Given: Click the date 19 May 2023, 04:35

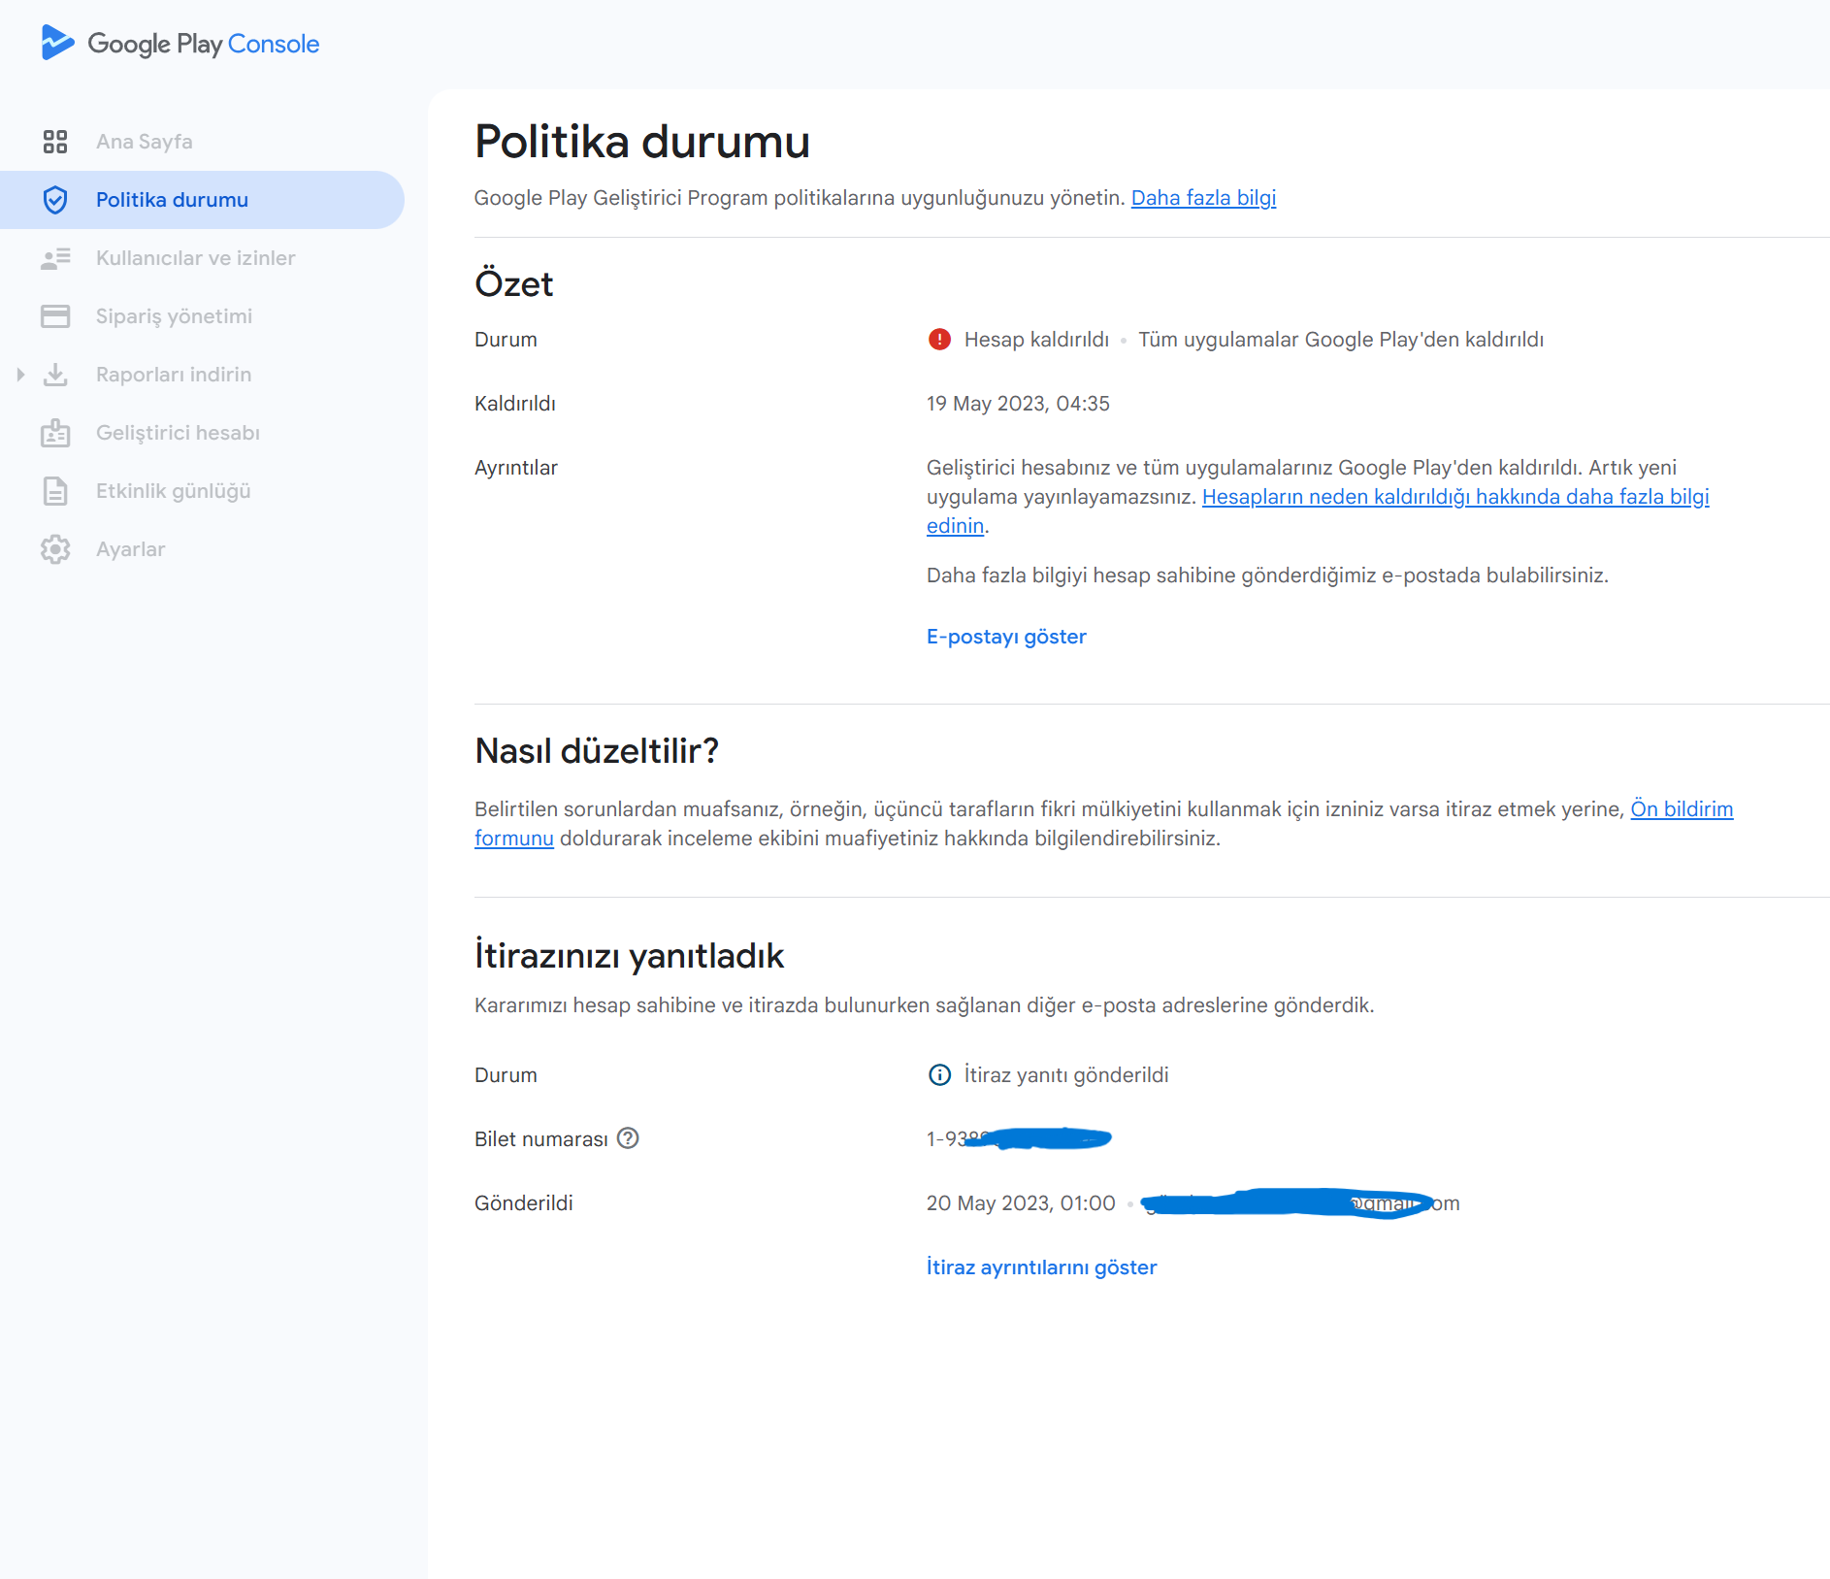Looking at the screenshot, I should coord(1018,404).
